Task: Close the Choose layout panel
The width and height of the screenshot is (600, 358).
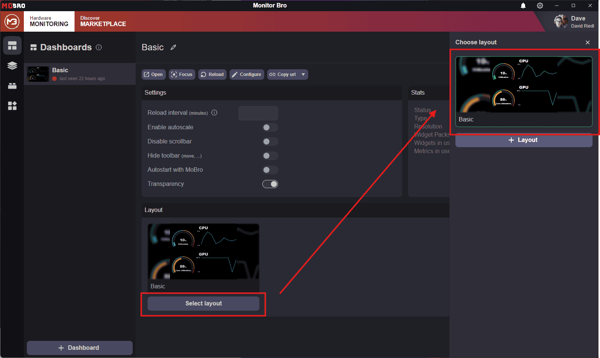Action: click(x=588, y=42)
